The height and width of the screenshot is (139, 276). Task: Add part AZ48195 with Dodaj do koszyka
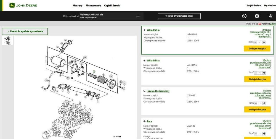coord(257,79)
